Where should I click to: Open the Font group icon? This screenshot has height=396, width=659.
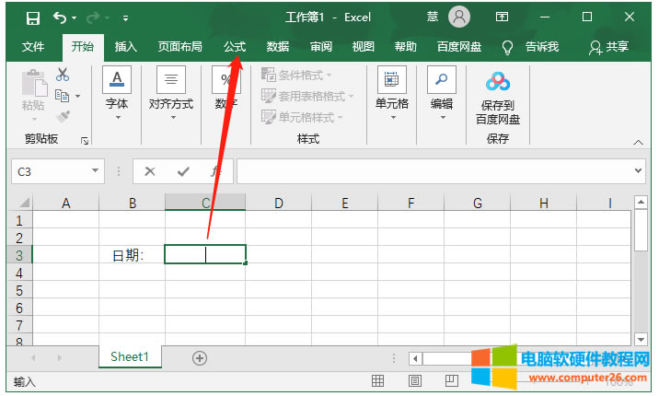117,80
